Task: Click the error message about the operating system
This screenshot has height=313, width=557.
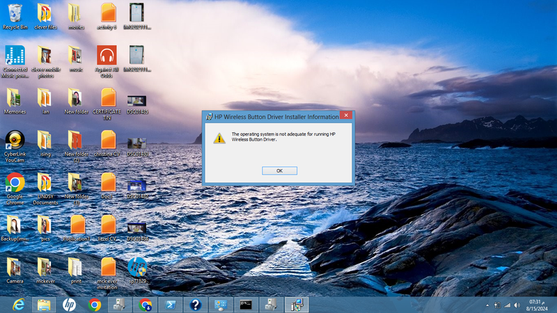Action: click(x=283, y=136)
